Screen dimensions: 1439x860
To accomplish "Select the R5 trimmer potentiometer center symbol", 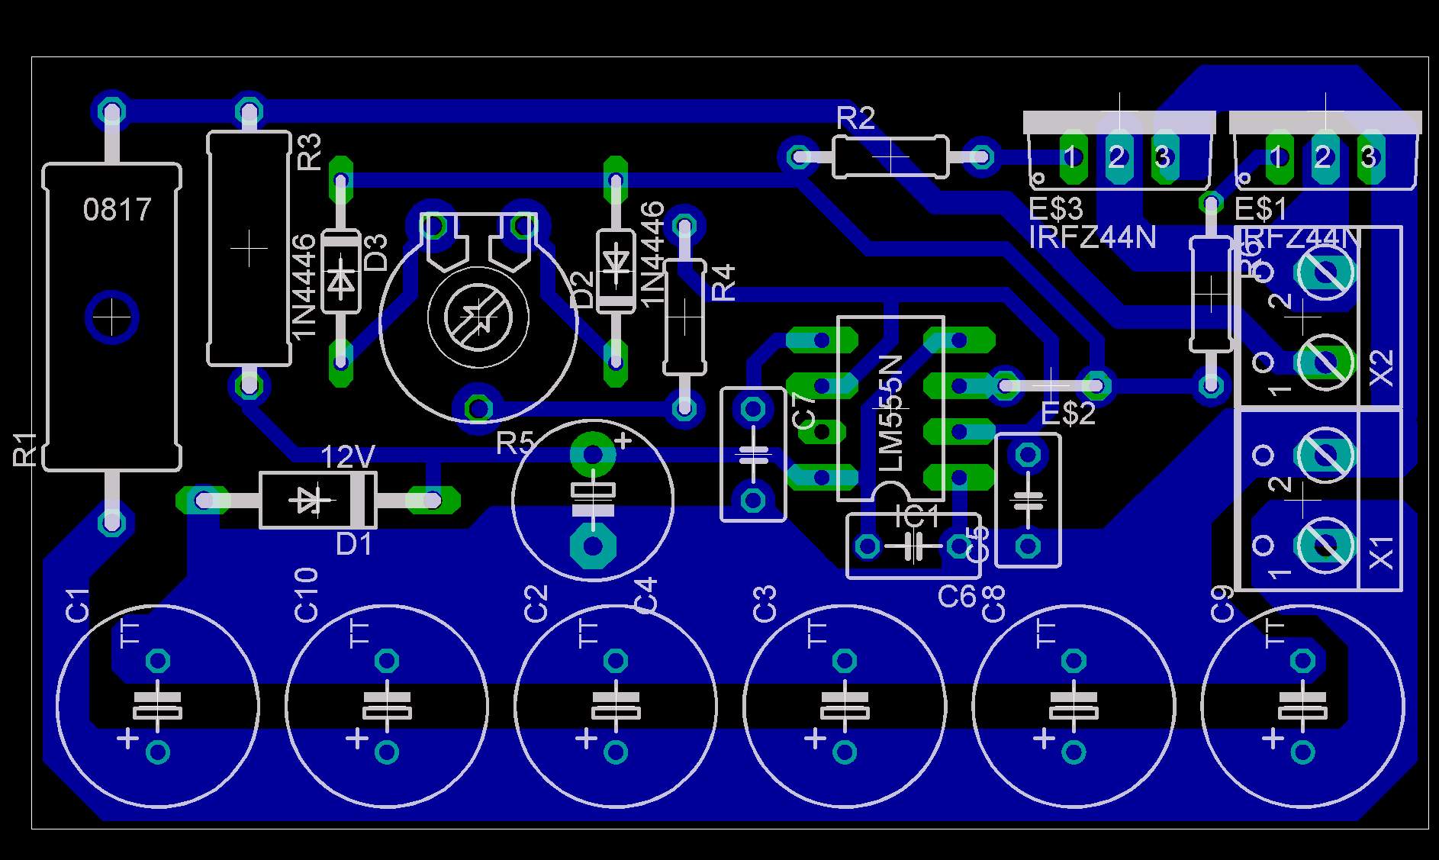I will point(478,316).
